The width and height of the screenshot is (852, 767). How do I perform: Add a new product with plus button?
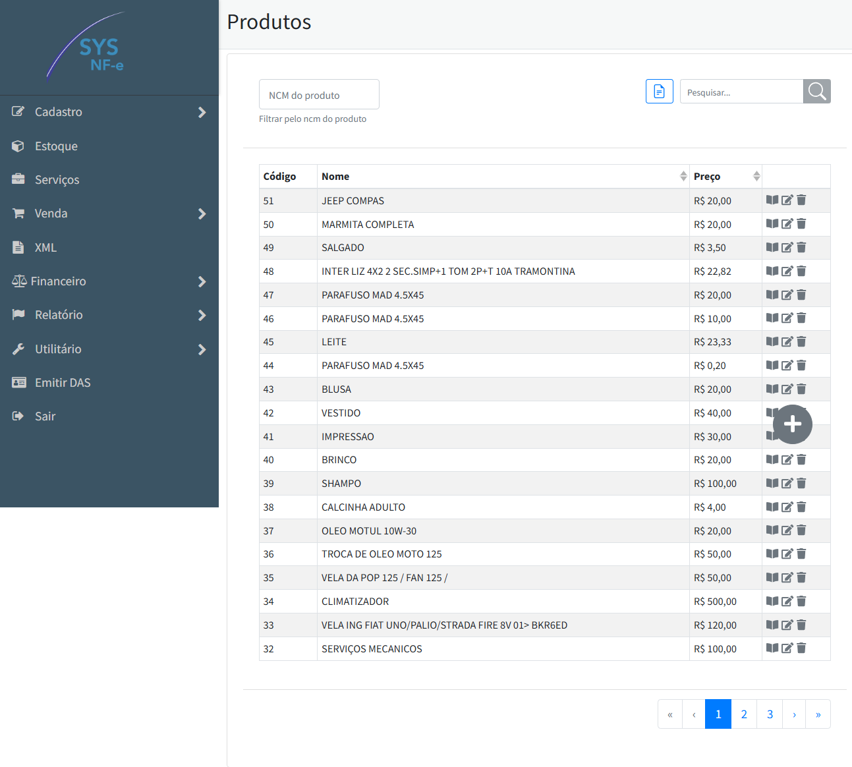pos(793,424)
